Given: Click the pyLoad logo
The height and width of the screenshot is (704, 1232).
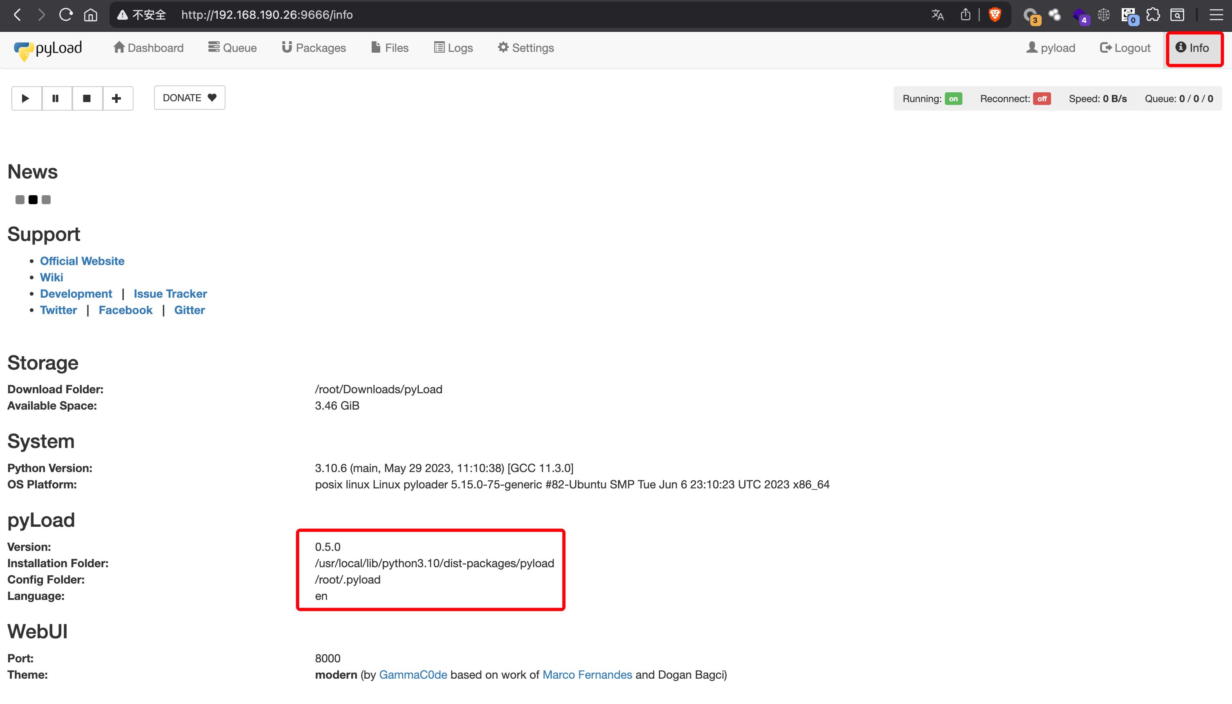Looking at the screenshot, I should coord(48,48).
